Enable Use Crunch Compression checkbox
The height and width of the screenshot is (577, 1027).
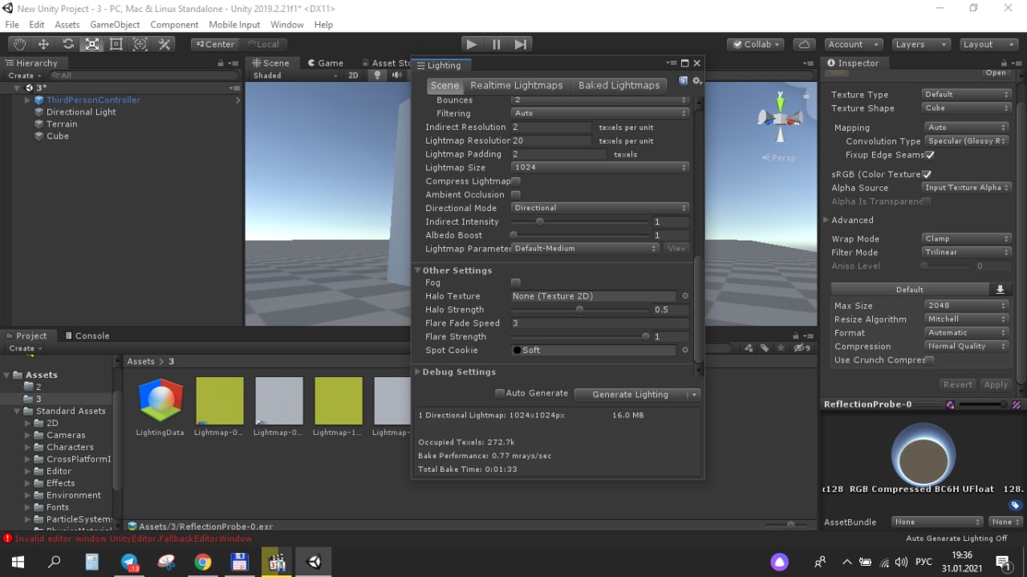(930, 360)
